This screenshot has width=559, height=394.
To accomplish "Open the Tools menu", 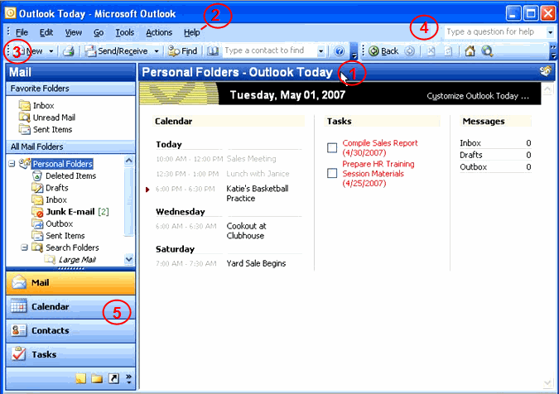I will click(124, 32).
